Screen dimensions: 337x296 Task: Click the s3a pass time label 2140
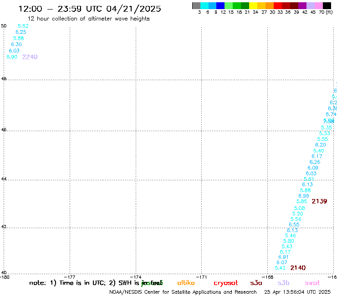pos(298,268)
